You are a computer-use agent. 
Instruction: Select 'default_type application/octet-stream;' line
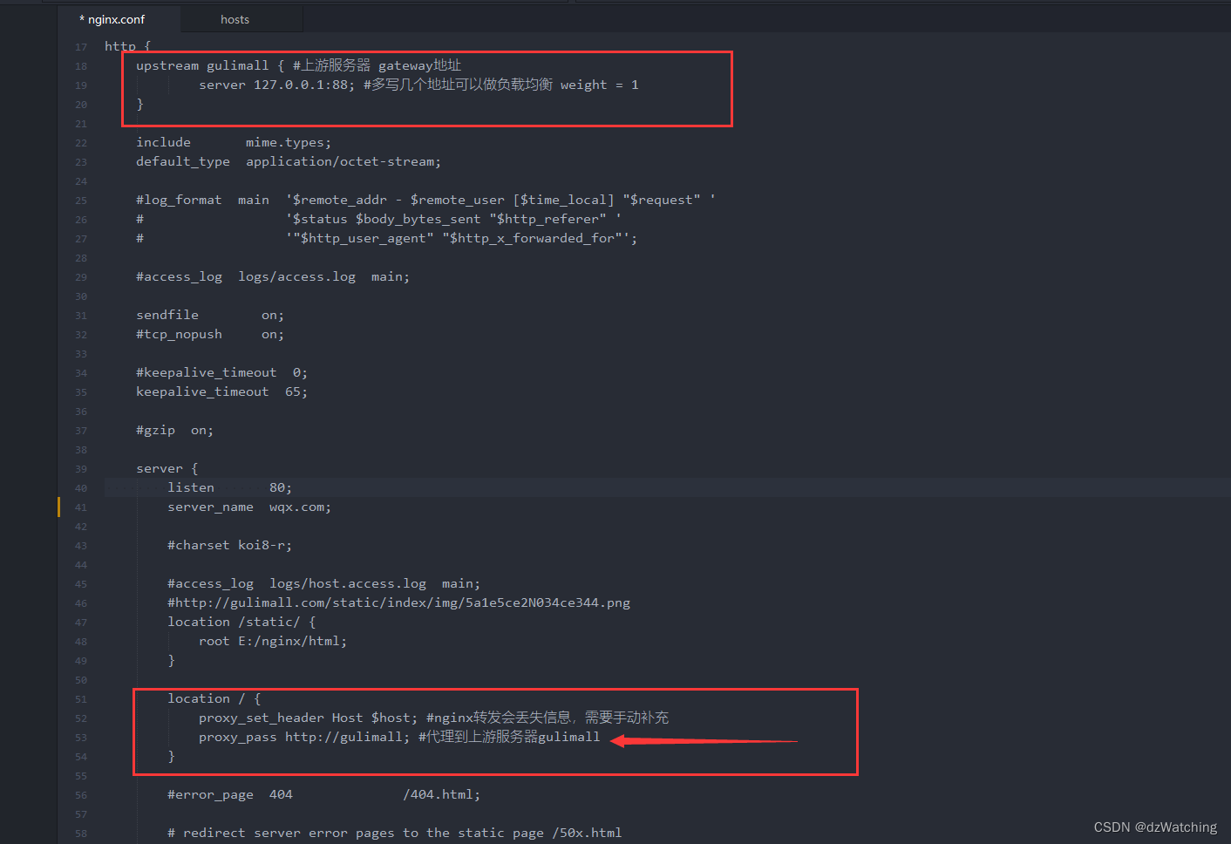(x=289, y=161)
